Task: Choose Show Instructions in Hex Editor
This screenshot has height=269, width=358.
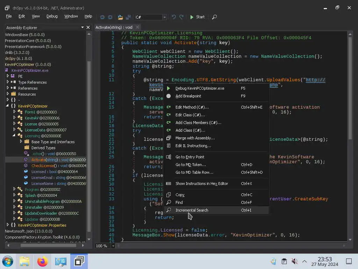Action: click(216, 184)
